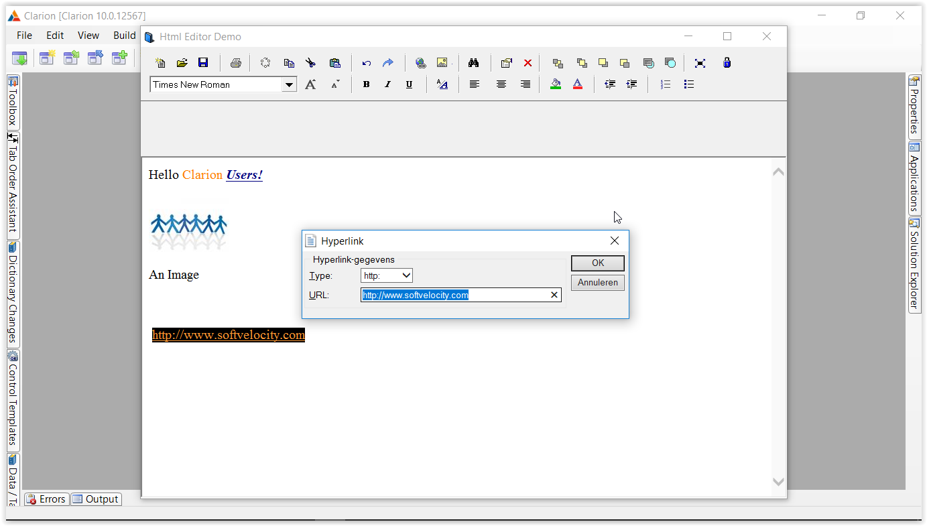The height and width of the screenshot is (526, 927).
Task: Click the Annuleren button
Action: tap(597, 283)
